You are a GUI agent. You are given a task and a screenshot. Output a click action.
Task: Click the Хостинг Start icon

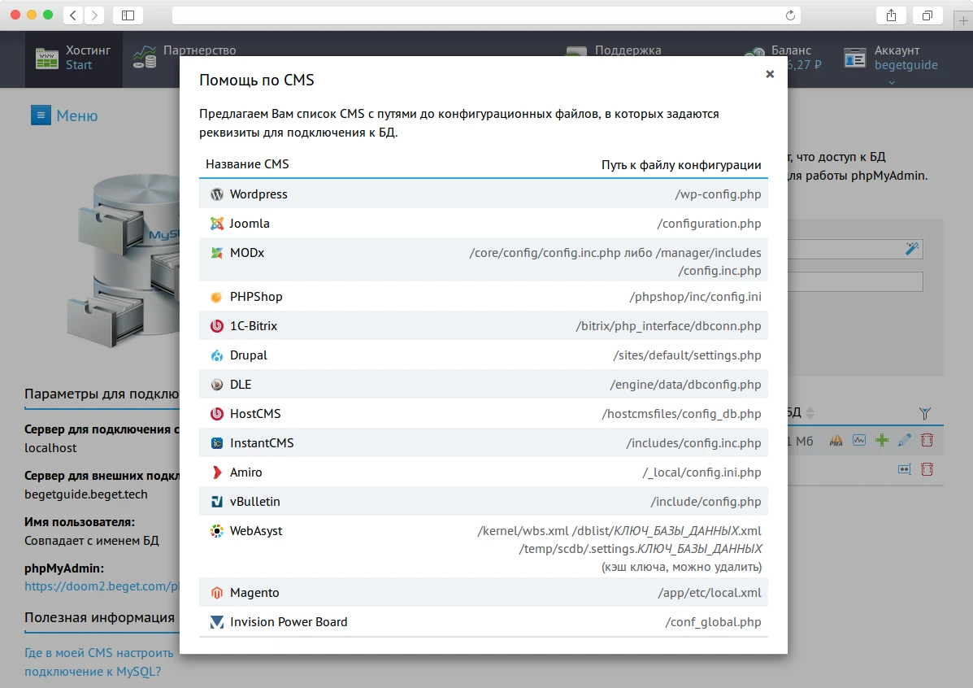(46, 58)
